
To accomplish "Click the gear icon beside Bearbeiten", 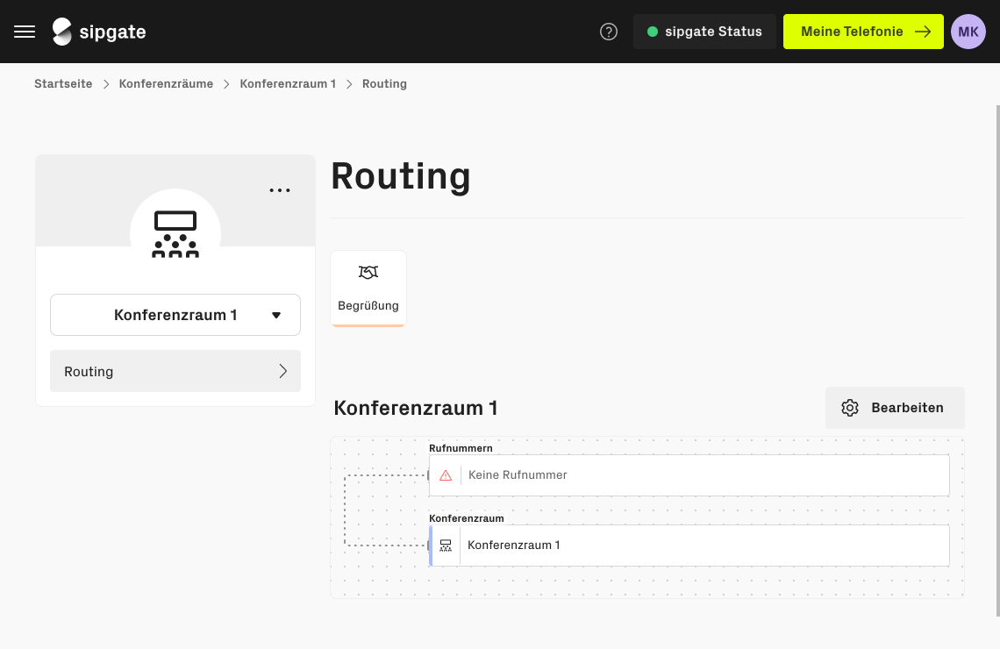I will coord(850,408).
